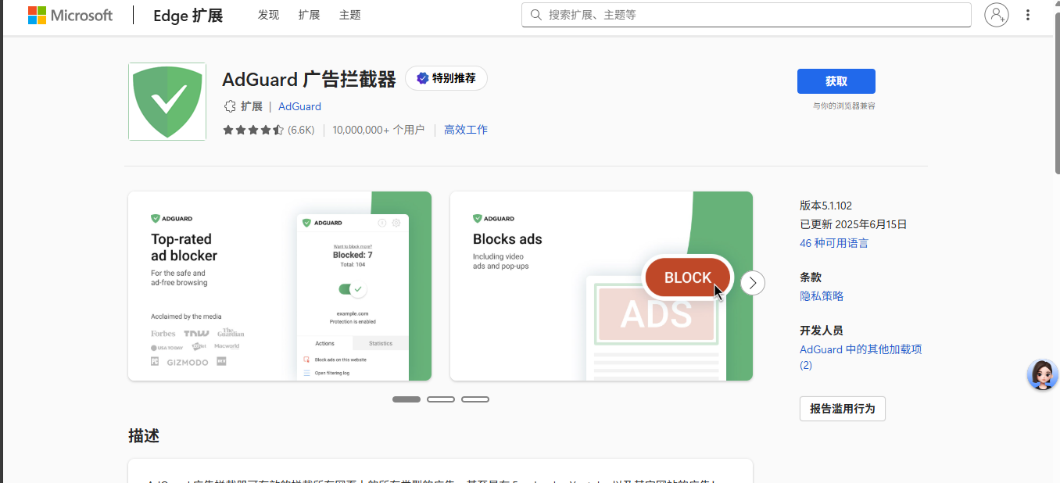
Task: Click the 条款 heading
Action: pos(811,277)
